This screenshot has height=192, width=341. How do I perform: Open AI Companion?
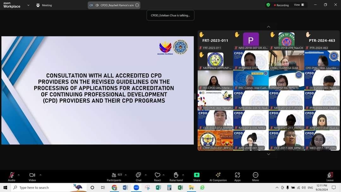218,177
